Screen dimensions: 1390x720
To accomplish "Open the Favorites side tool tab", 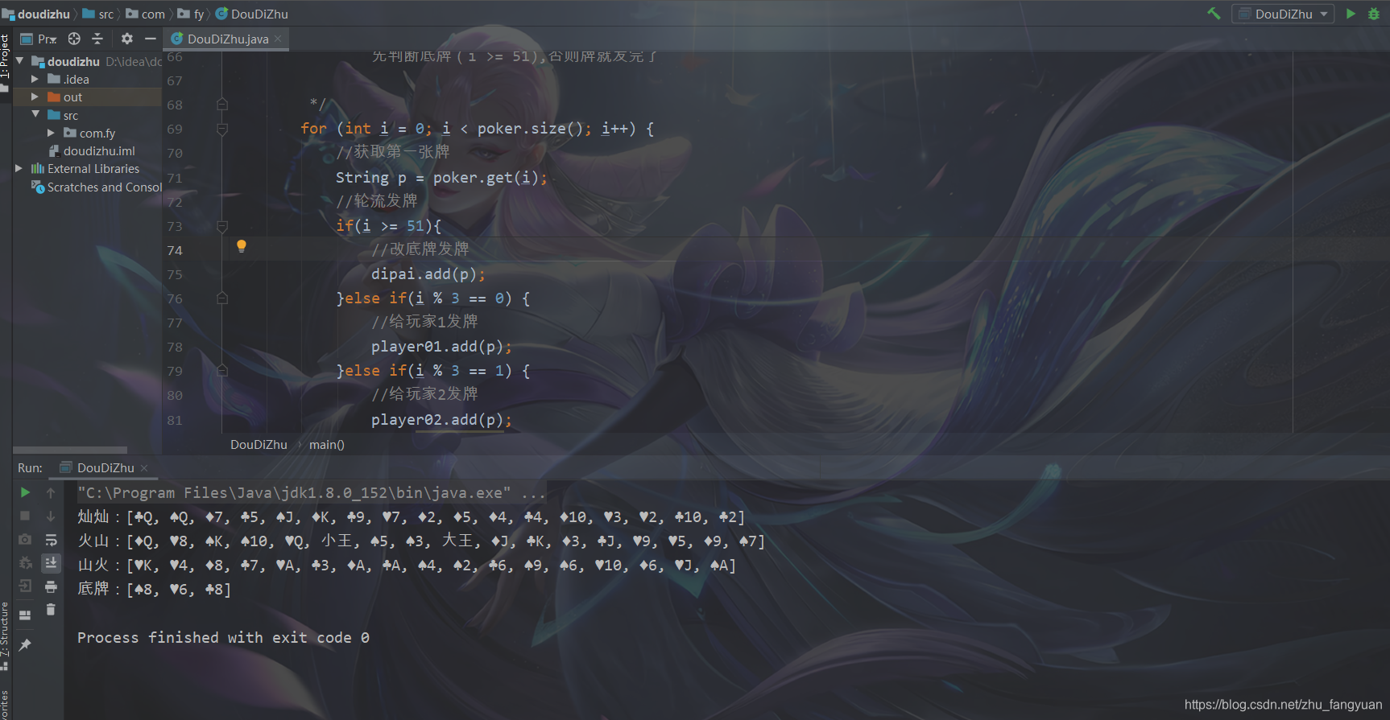I will (6, 705).
